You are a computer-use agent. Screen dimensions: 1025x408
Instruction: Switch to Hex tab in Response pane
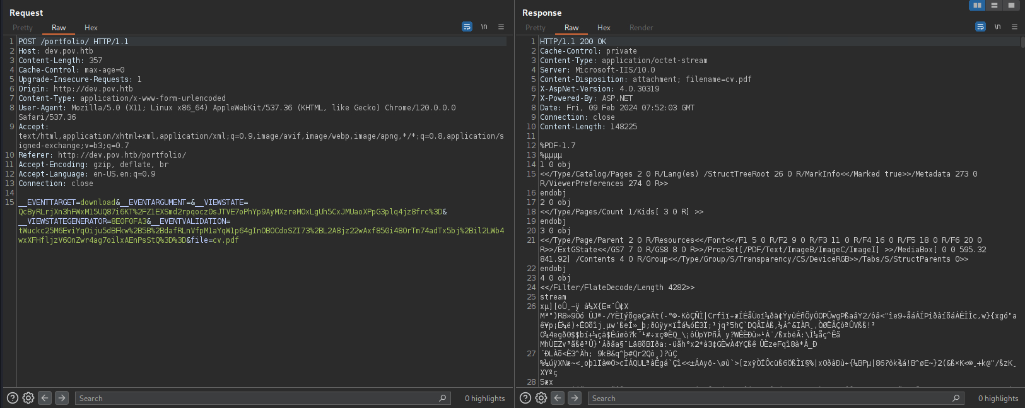click(604, 28)
